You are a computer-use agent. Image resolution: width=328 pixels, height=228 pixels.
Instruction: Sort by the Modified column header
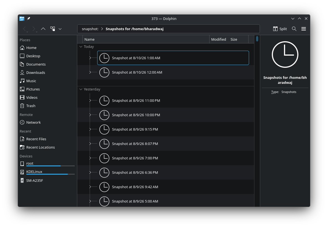click(219, 39)
